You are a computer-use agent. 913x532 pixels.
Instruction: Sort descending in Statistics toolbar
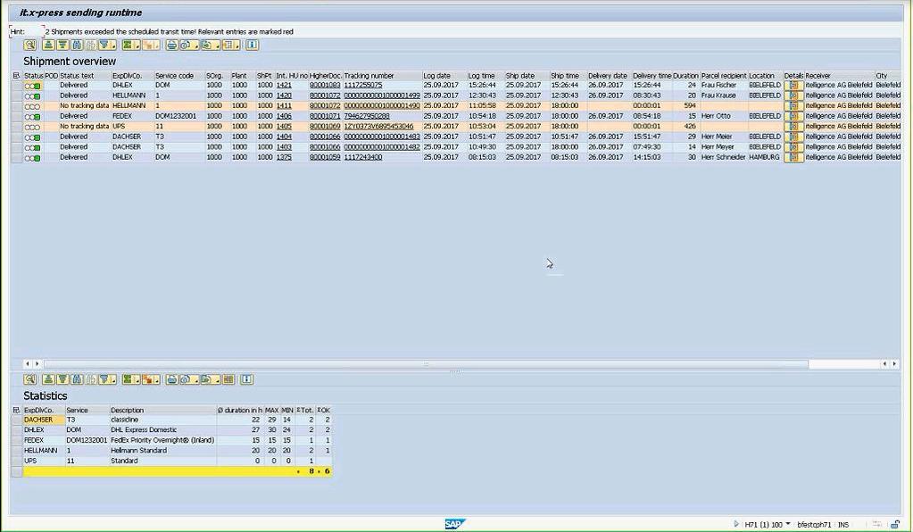pyautogui.click(x=62, y=379)
